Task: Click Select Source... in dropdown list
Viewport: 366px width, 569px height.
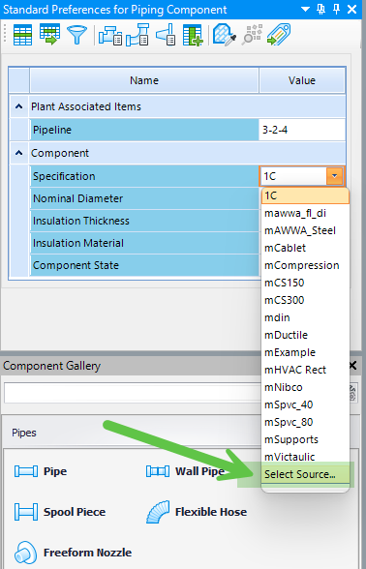Action: point(305,474)
